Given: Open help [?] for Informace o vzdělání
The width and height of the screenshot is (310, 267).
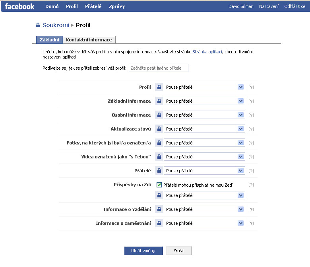Looking at the screenshot, I should [x=251, y=209].
